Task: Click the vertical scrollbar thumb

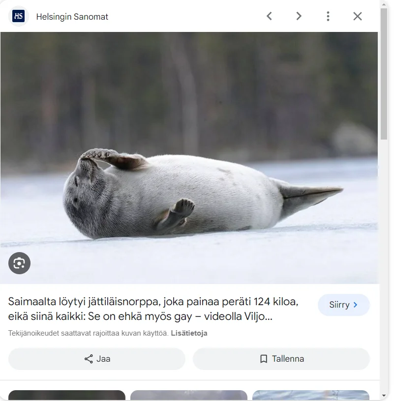Action: [x=384, y=74]
